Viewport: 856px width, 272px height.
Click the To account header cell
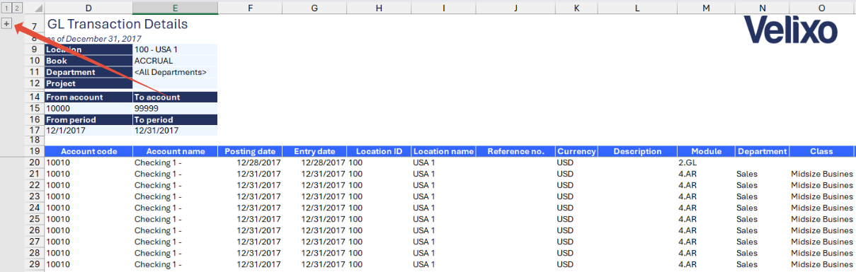pos(175,97)
